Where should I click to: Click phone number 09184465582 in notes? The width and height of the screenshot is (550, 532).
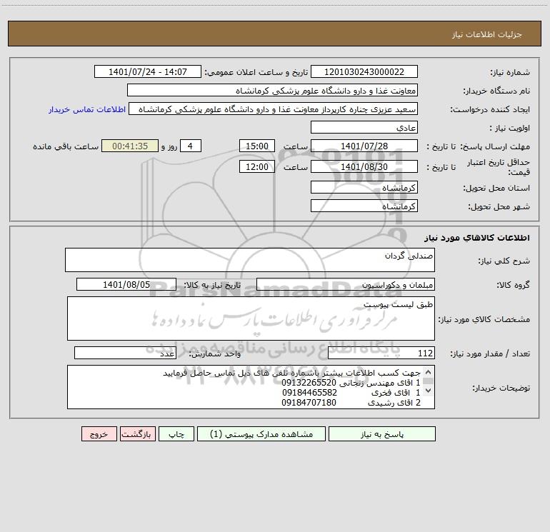(x=309, y=393)
